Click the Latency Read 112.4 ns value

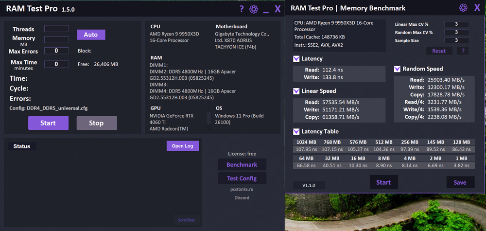pyautogui.click(x=332, y=70)
